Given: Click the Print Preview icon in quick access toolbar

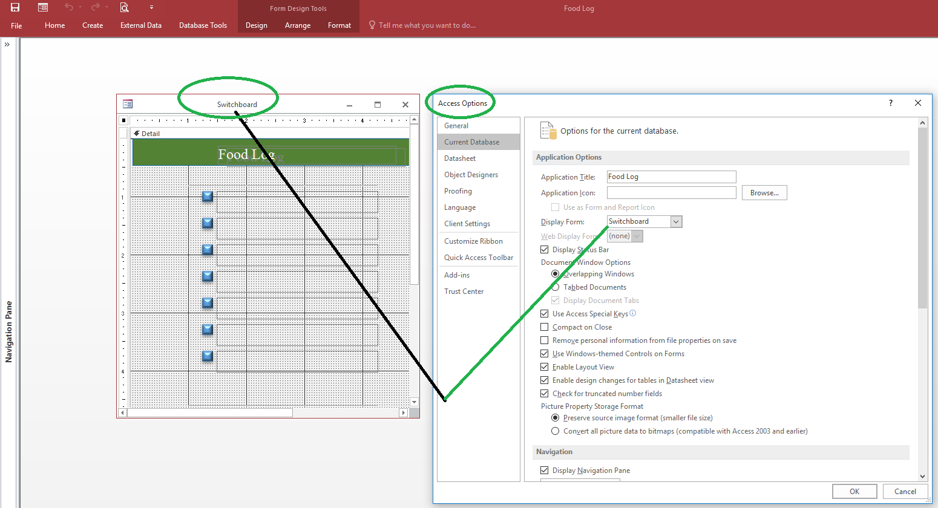Looking at the screenshot, I should click(124, 7).
